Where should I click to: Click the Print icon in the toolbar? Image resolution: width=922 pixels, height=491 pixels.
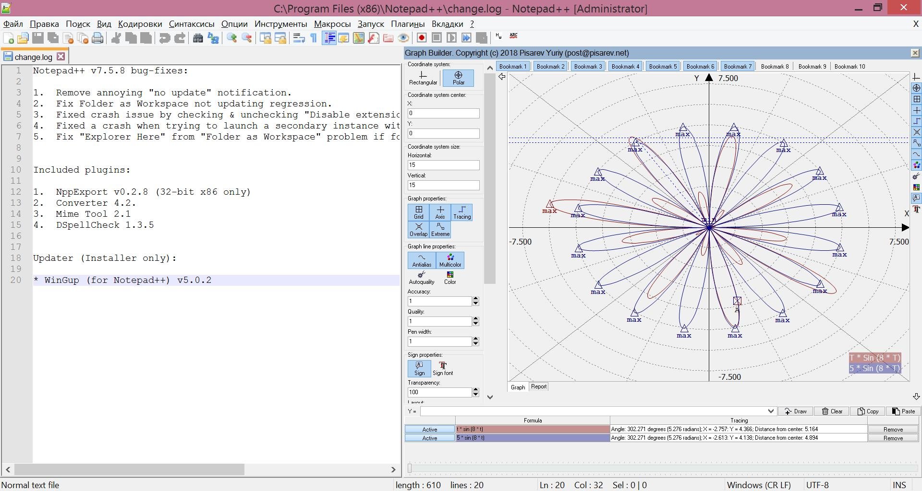click(x=97, y=38)
